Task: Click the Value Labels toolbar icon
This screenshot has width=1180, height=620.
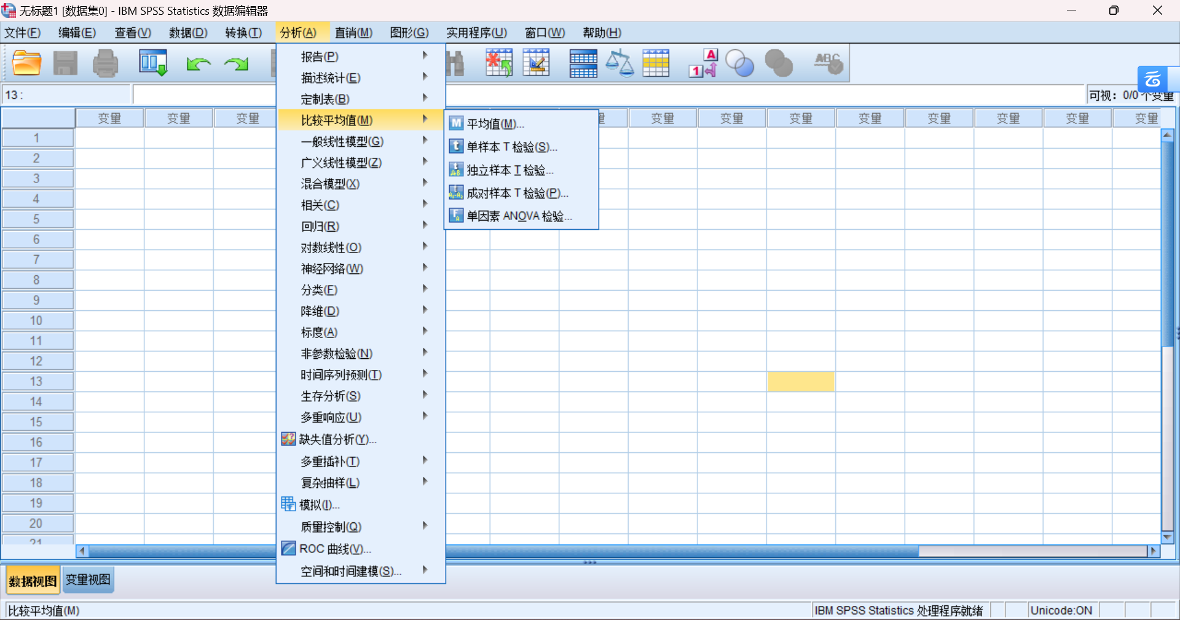Action: (703, 63)
